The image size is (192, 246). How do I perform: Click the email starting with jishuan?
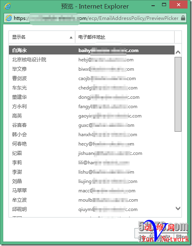coord(110,153)
